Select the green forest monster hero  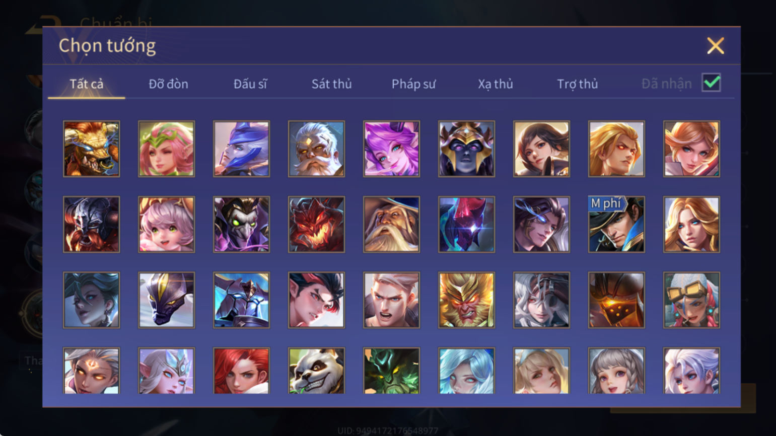(391, 371)
